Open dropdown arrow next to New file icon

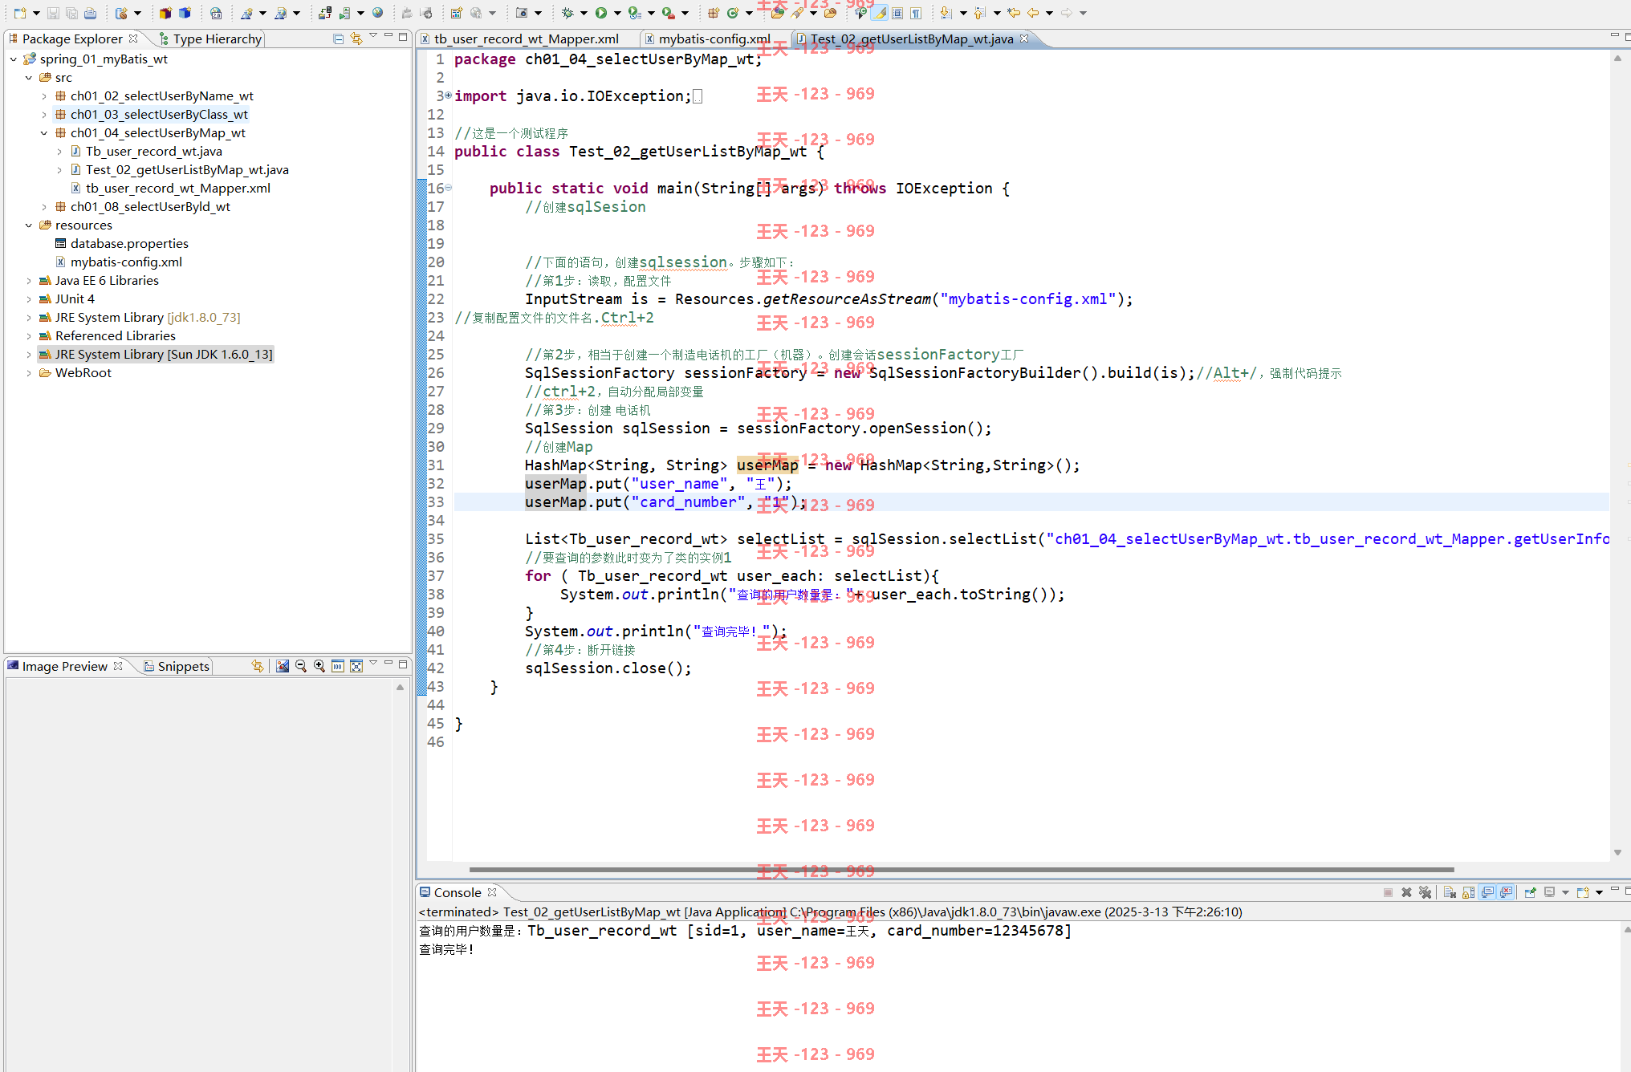click(x=36, y=13)
